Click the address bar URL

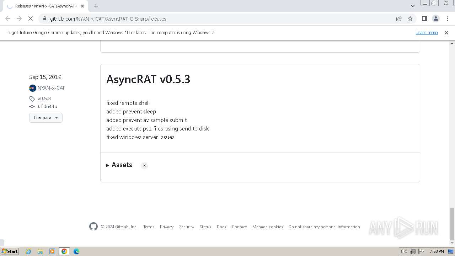108,19
